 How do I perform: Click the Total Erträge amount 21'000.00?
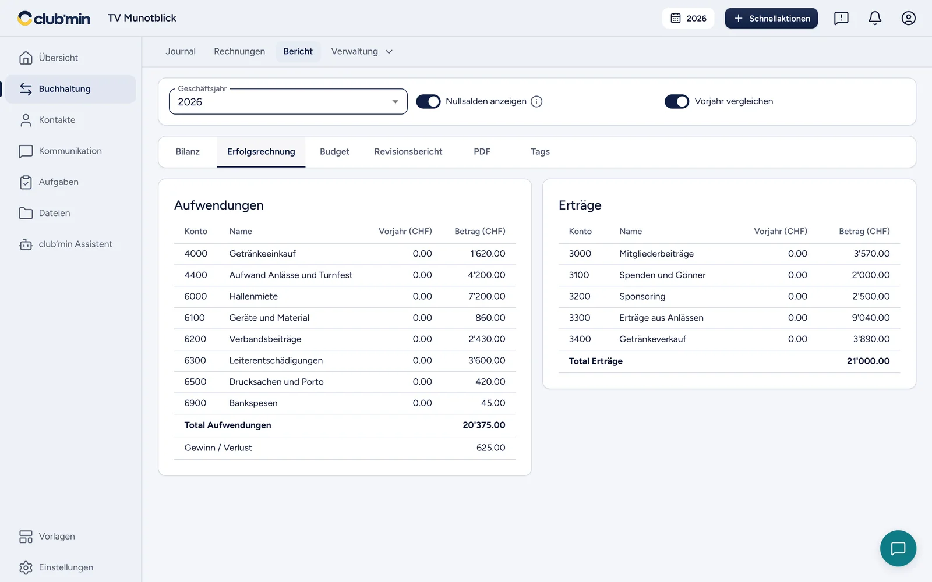pos(868,361)
